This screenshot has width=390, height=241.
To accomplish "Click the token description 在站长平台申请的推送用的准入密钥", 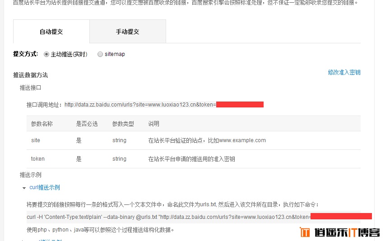I will coord(191,159).
